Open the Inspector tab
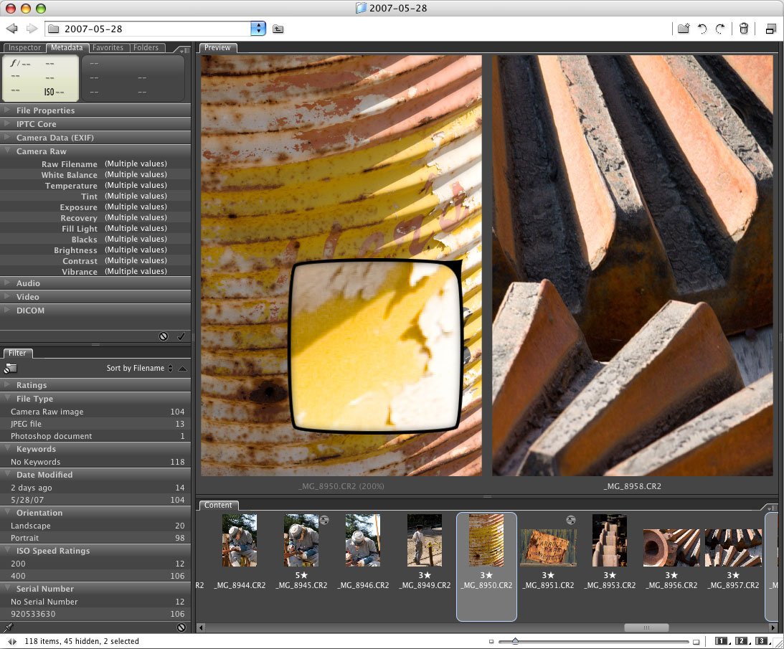The image size is (784, 649). [x=24, y=48]
